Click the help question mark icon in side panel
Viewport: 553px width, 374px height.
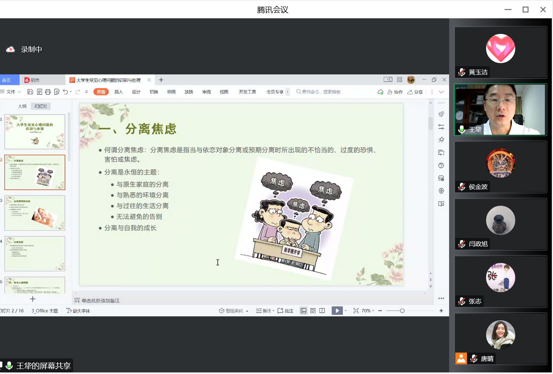click(441, 166)
